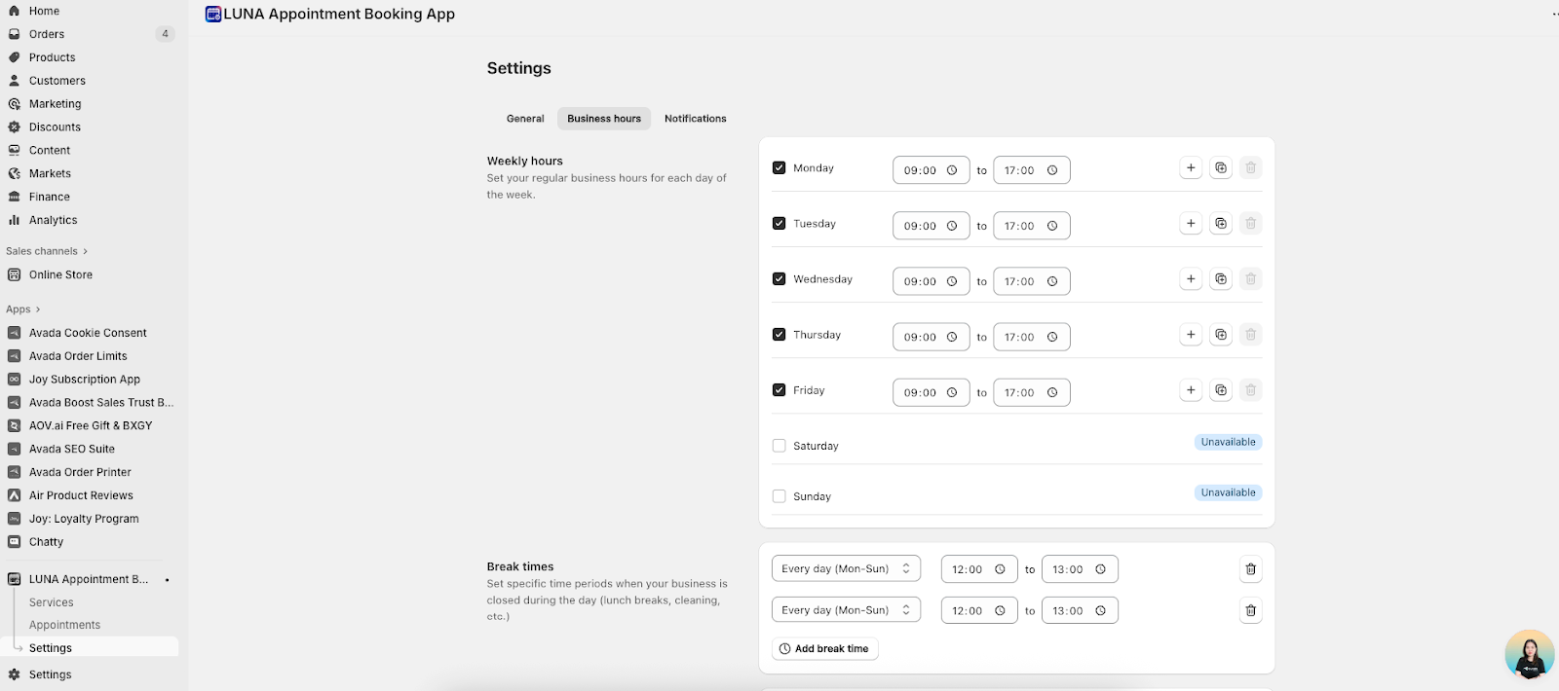Click the copy icon in Tuesday's row
1559x691 pixels.
(1221, 224)
